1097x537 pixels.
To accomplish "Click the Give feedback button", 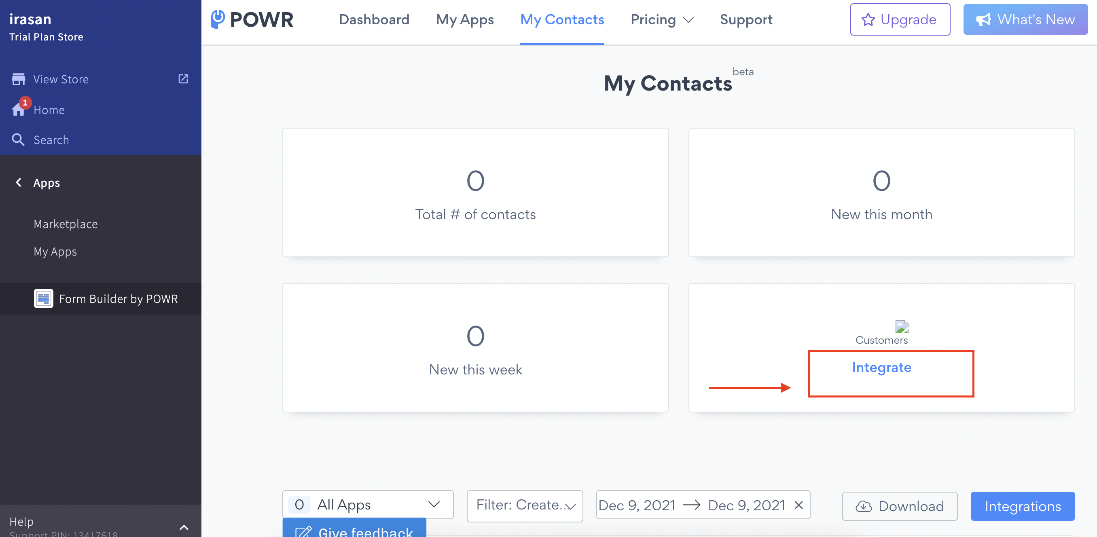I will [x=354, y=528].
